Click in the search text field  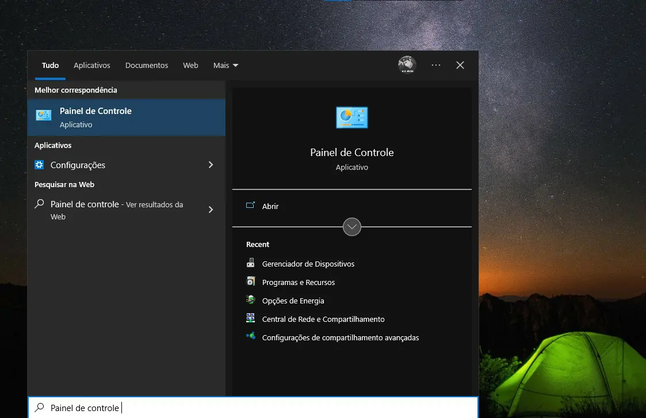point(253,408)
